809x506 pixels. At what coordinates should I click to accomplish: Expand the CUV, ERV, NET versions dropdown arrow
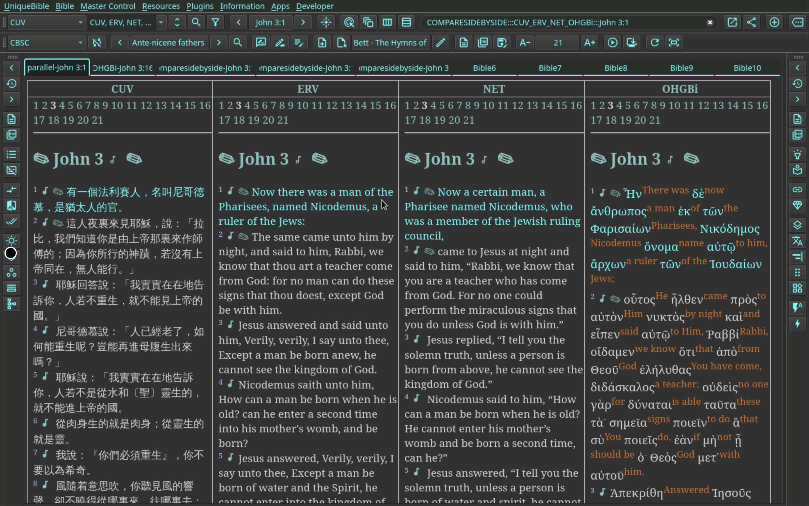161,22
